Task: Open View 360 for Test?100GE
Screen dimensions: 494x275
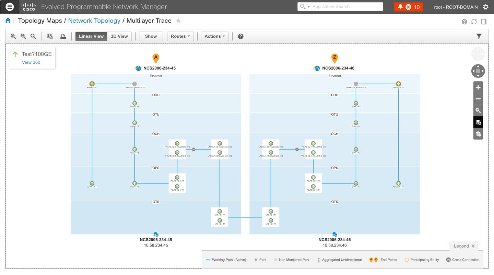Action: point(31,62)
